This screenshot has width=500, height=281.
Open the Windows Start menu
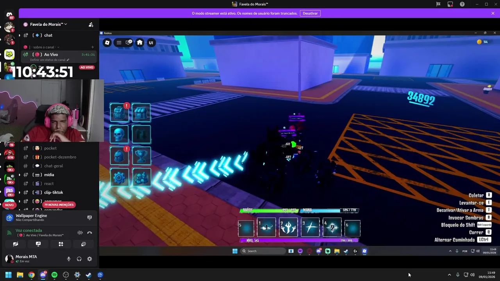pyautogui.click(x=8, y=275)
